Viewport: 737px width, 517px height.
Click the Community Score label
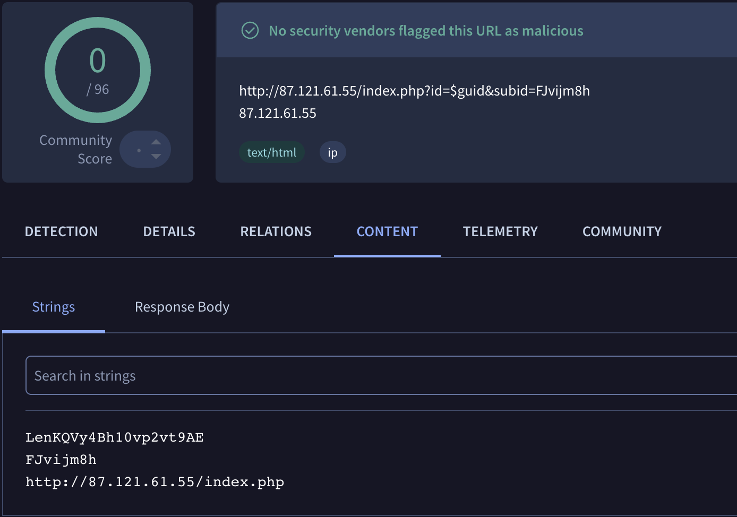pyautogui.click(x=76, y=149)
